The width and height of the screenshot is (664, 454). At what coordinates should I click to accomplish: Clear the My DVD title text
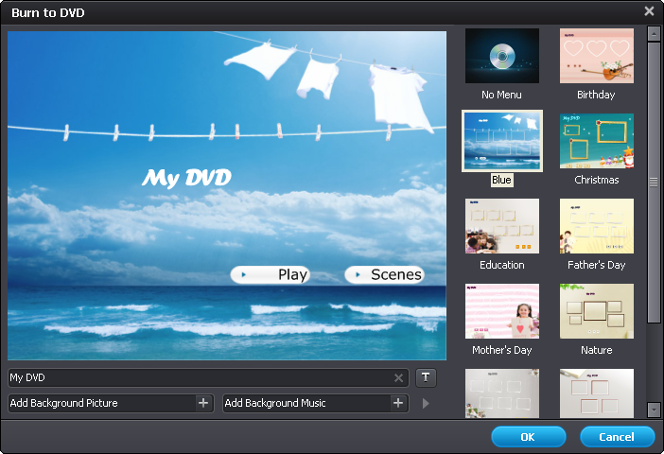click(x=399, y=378)
